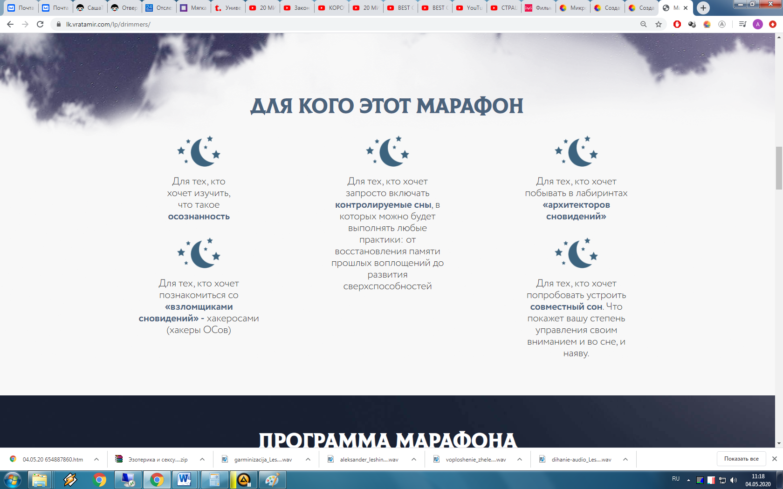Expand options for garminizacija_Les wav download
Image resolution: width=783 pixels, height=489 pixels.
pyautogui.click(x=308, y=459)
